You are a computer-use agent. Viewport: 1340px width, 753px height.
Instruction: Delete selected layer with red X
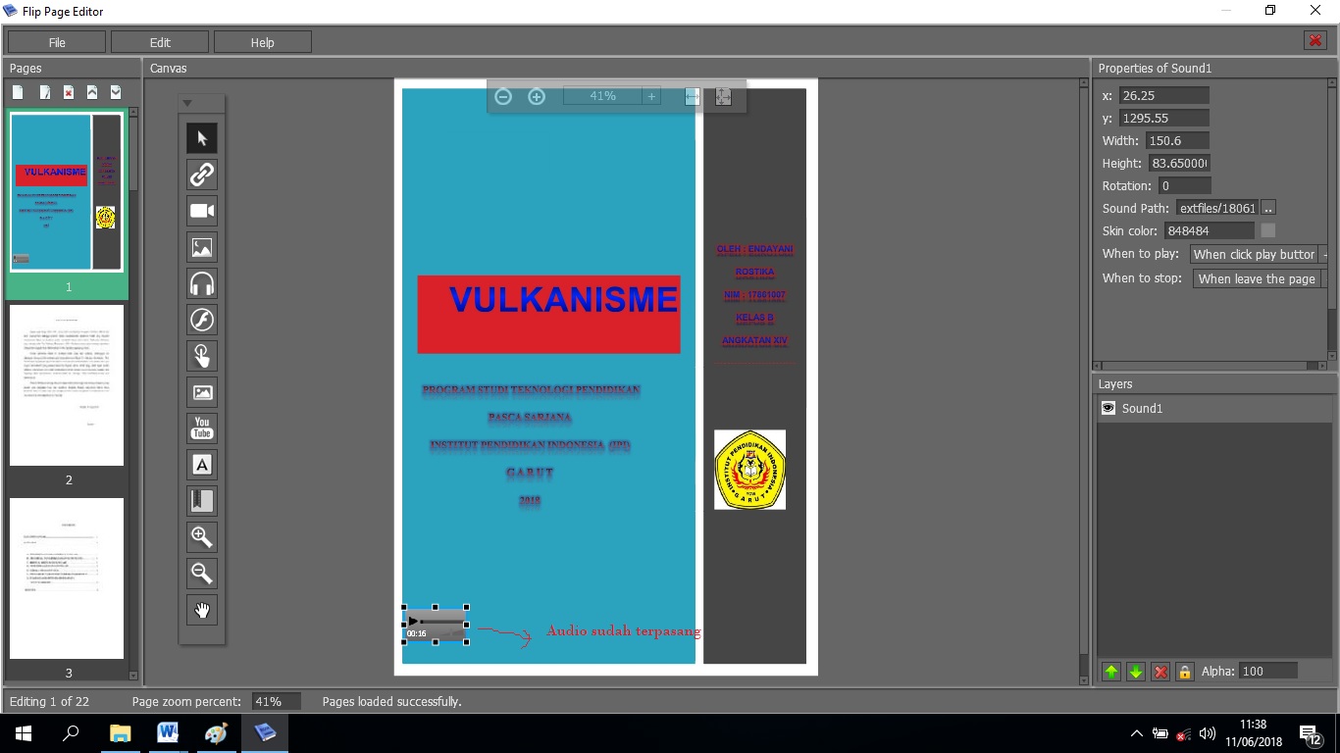pos(1160,672)
